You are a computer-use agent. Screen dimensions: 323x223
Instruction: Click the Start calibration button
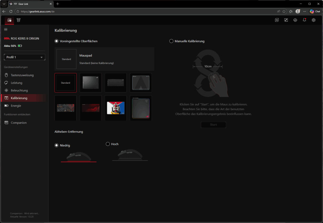(x=213, y=125)
